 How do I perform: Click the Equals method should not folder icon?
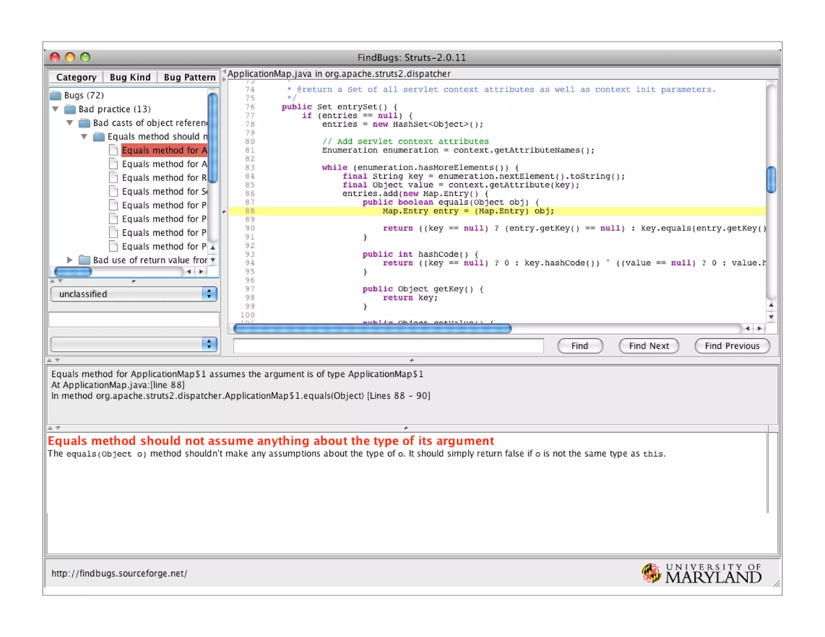click(x=99, y=136)
